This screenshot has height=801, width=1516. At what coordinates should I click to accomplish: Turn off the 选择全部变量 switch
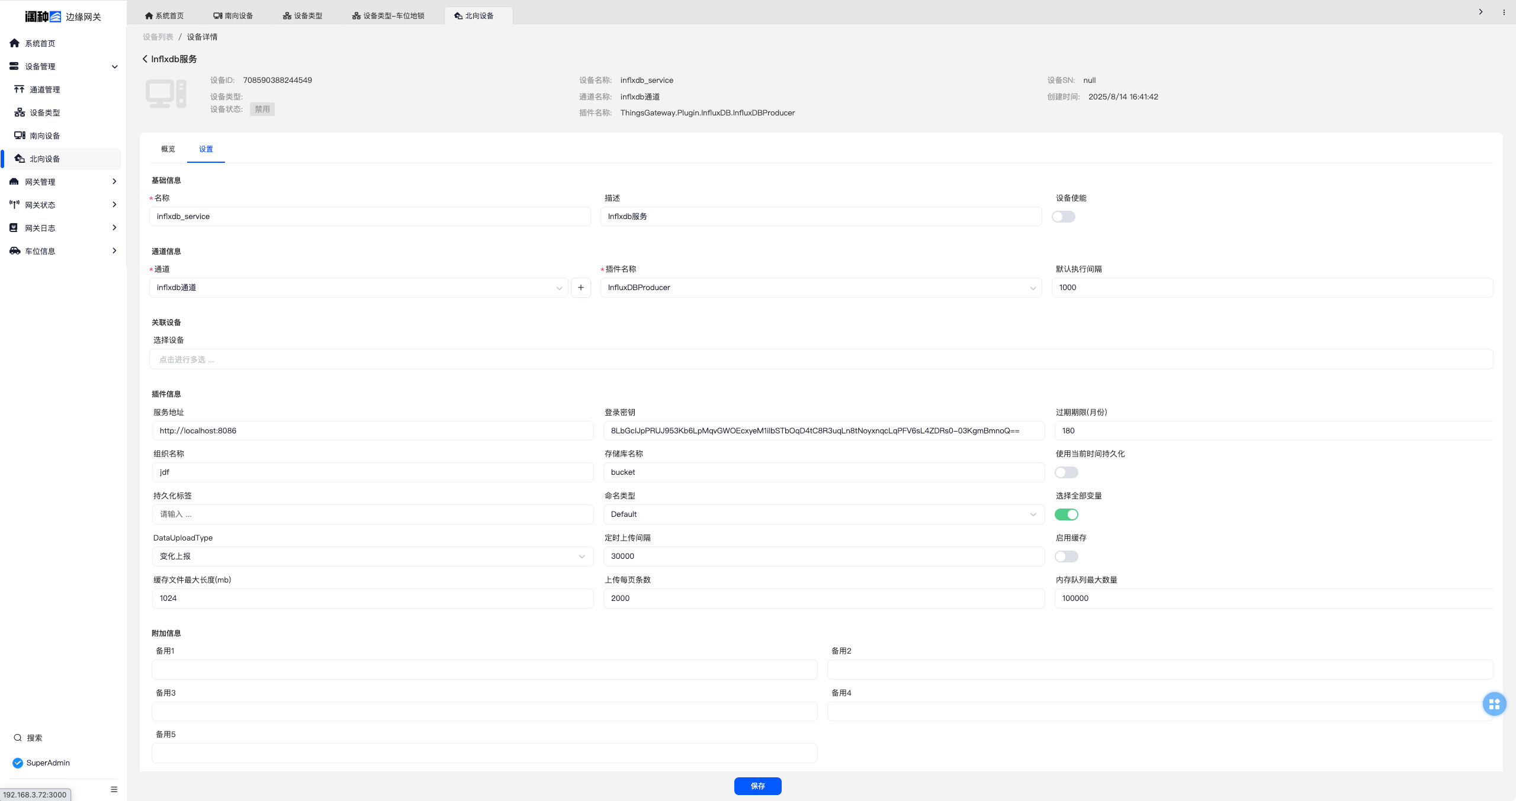(x=1066, y=514)
